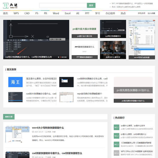Image resolution: width=158 pixels, height=158 pixels.
Task: Open the PR nav item
Action: click(x=46, y=13)
